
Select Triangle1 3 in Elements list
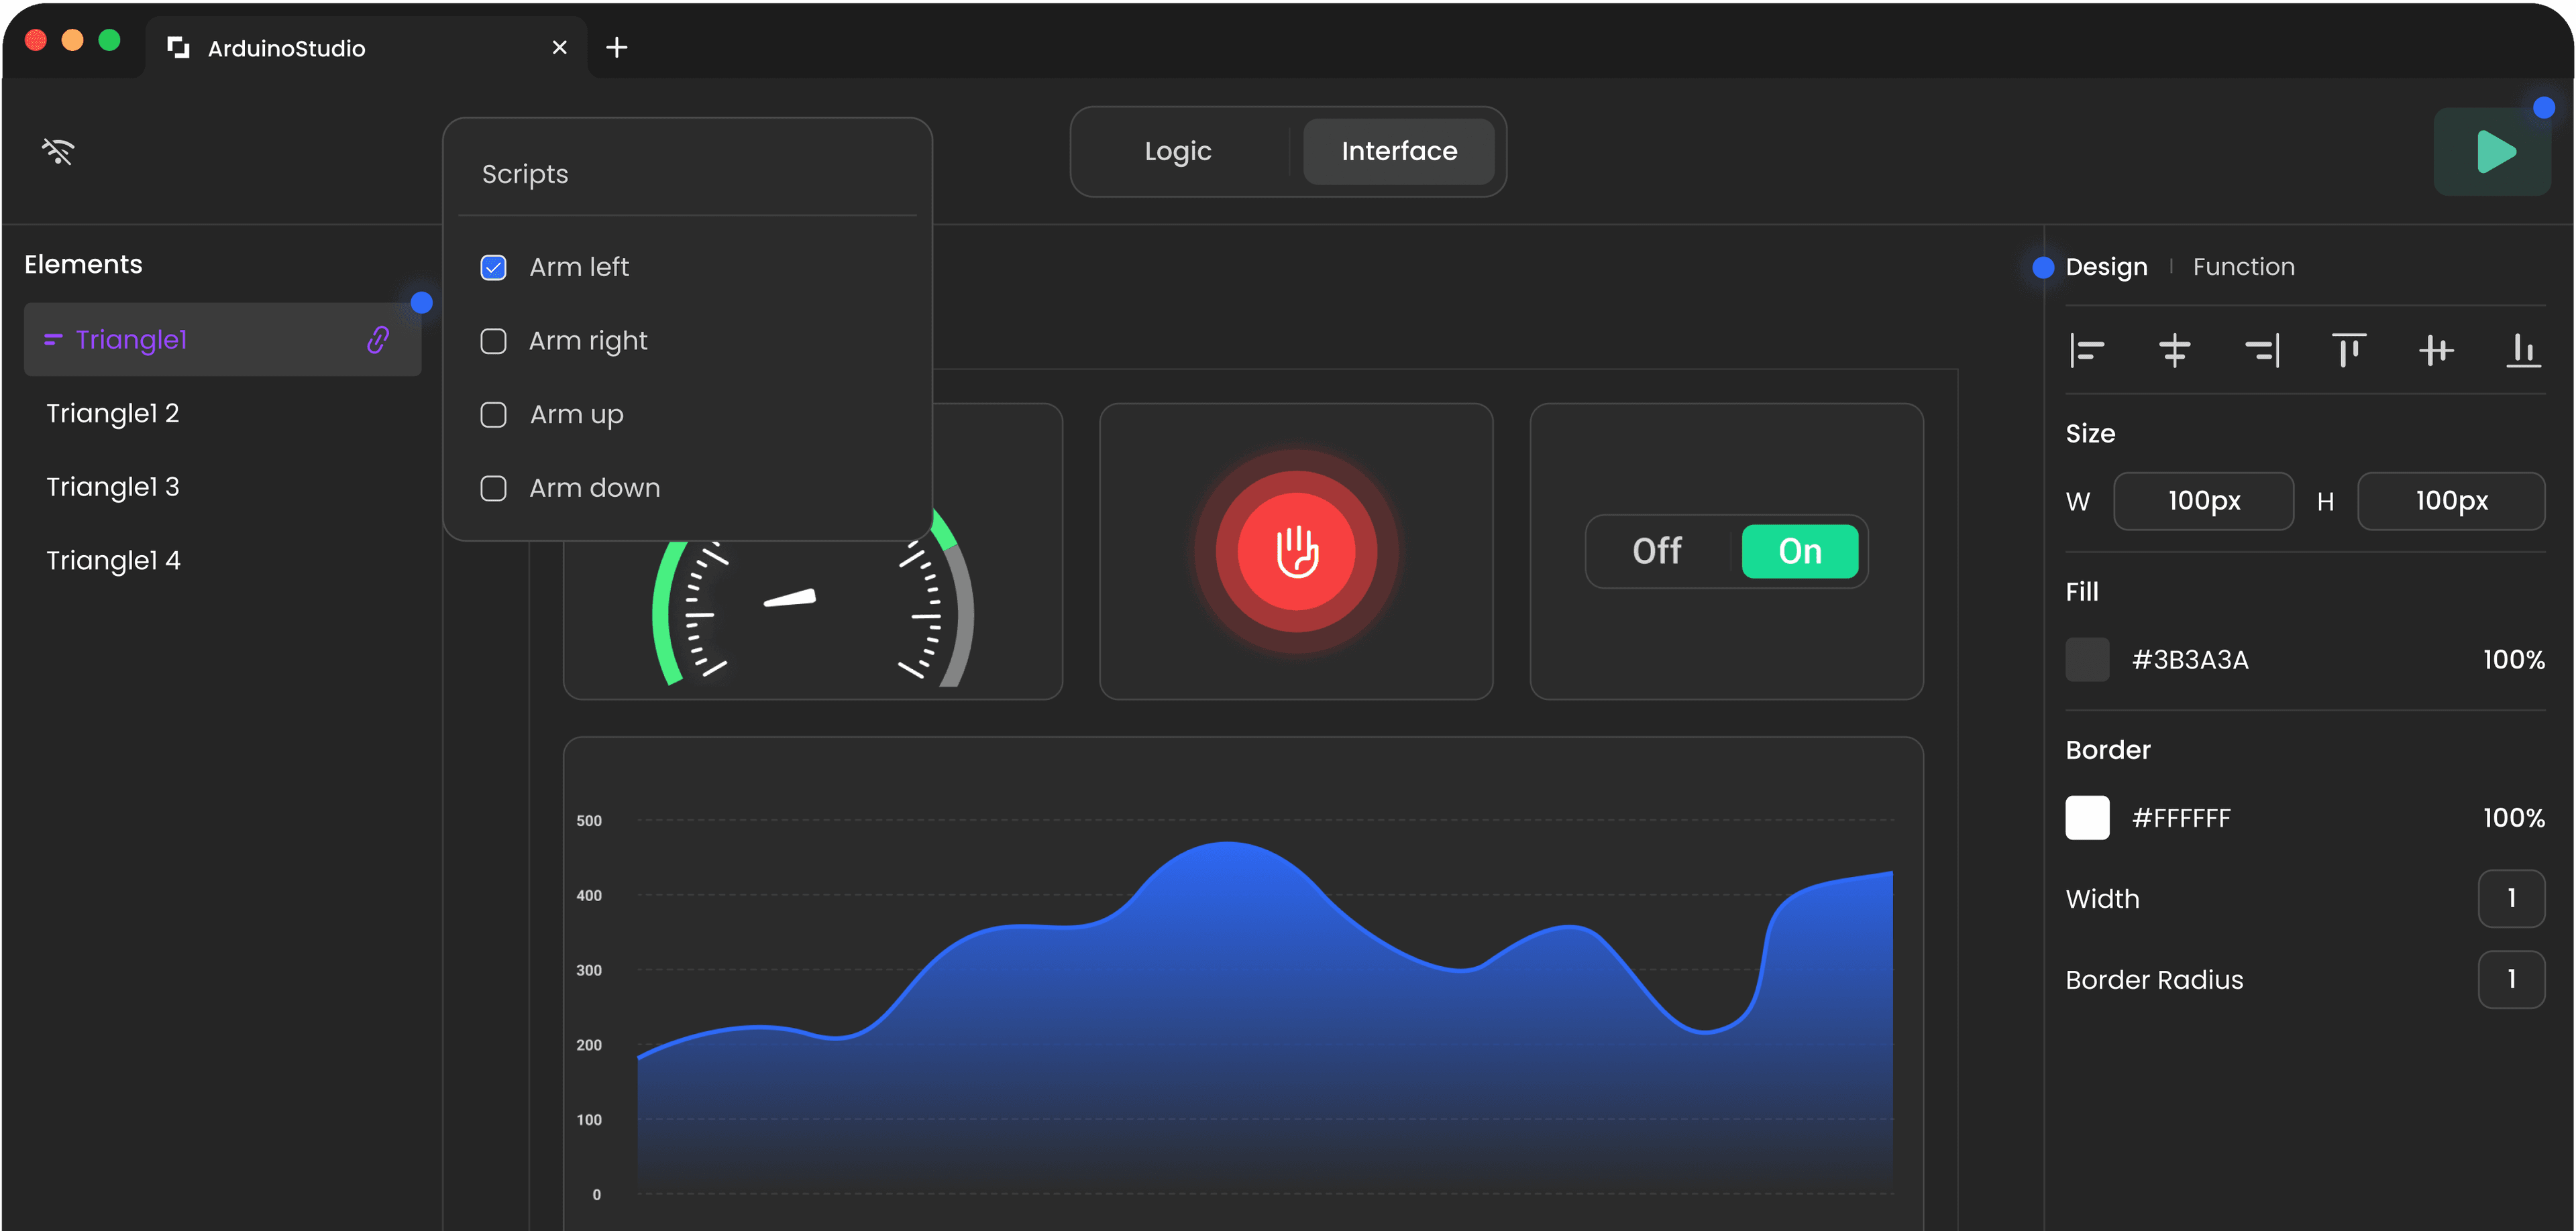pos(113,487)
